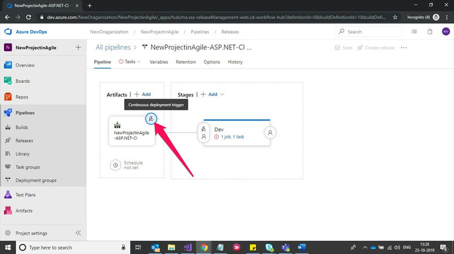Viewport: 454px width, 254px height.
Task: Open the more actions ellipsis menu
Action: coord(404,47)
